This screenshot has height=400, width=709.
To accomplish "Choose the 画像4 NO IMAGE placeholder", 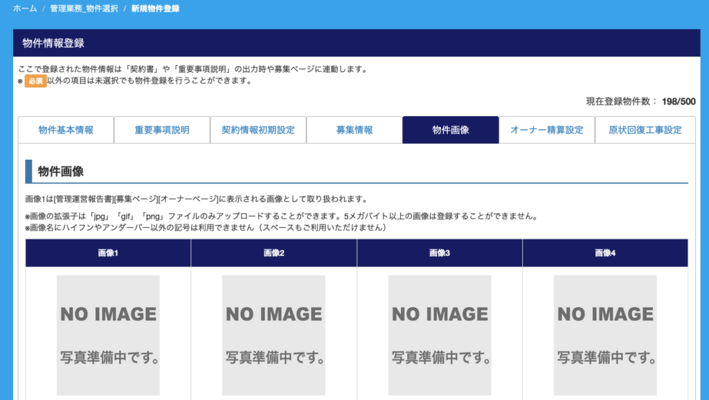I will point(605,335).
